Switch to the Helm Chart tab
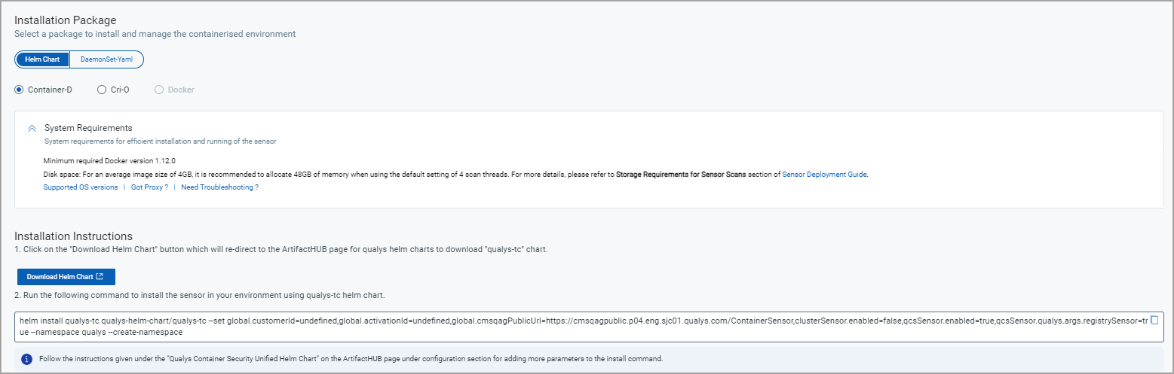This screenshot has height=374, width=1174. pos(42,59)
